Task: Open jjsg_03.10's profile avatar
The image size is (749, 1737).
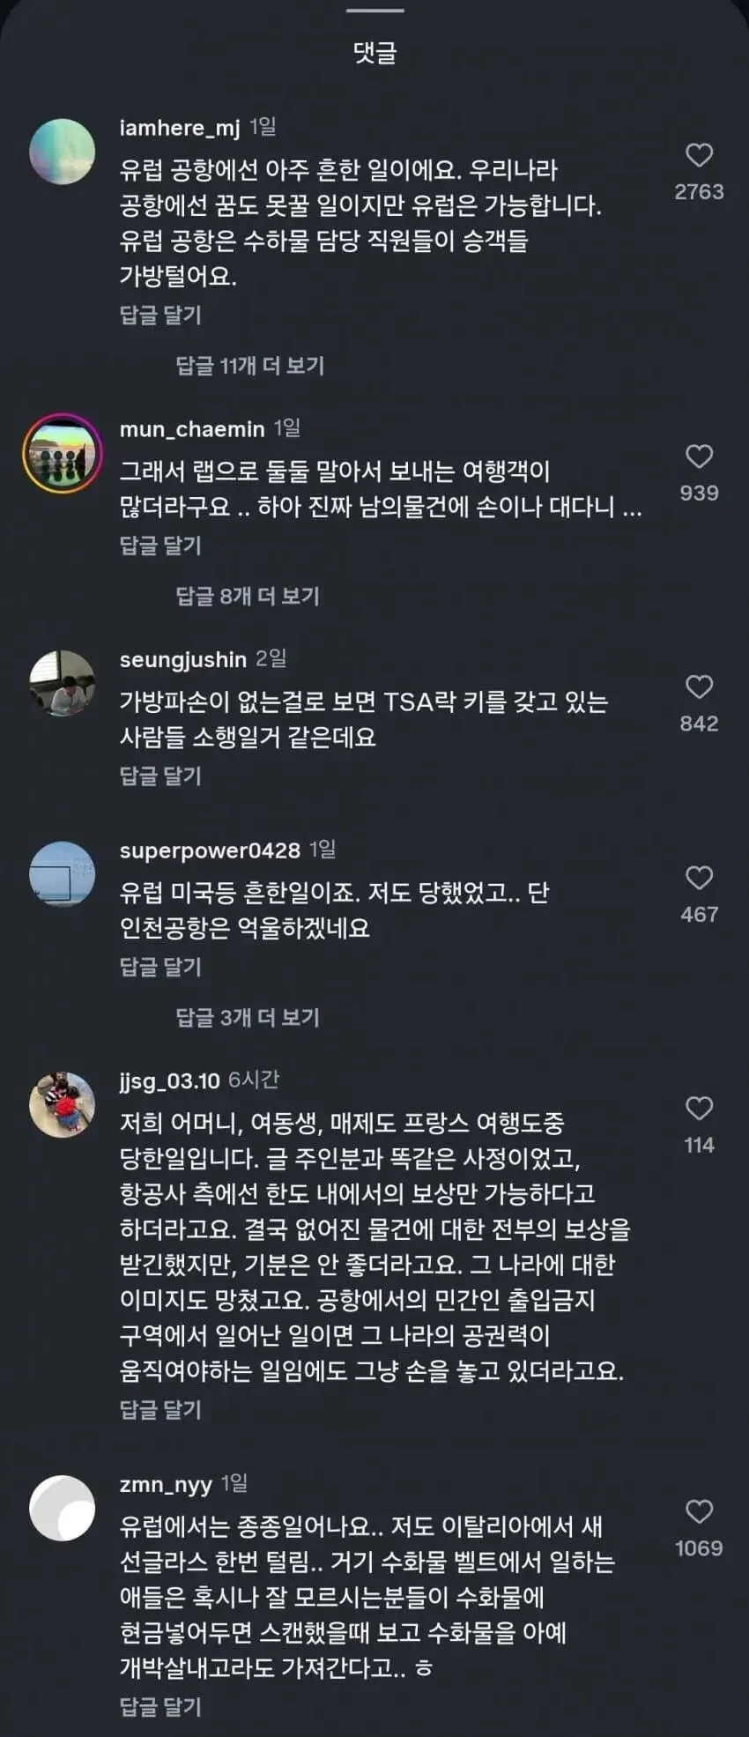Action: coord(63,1104)
